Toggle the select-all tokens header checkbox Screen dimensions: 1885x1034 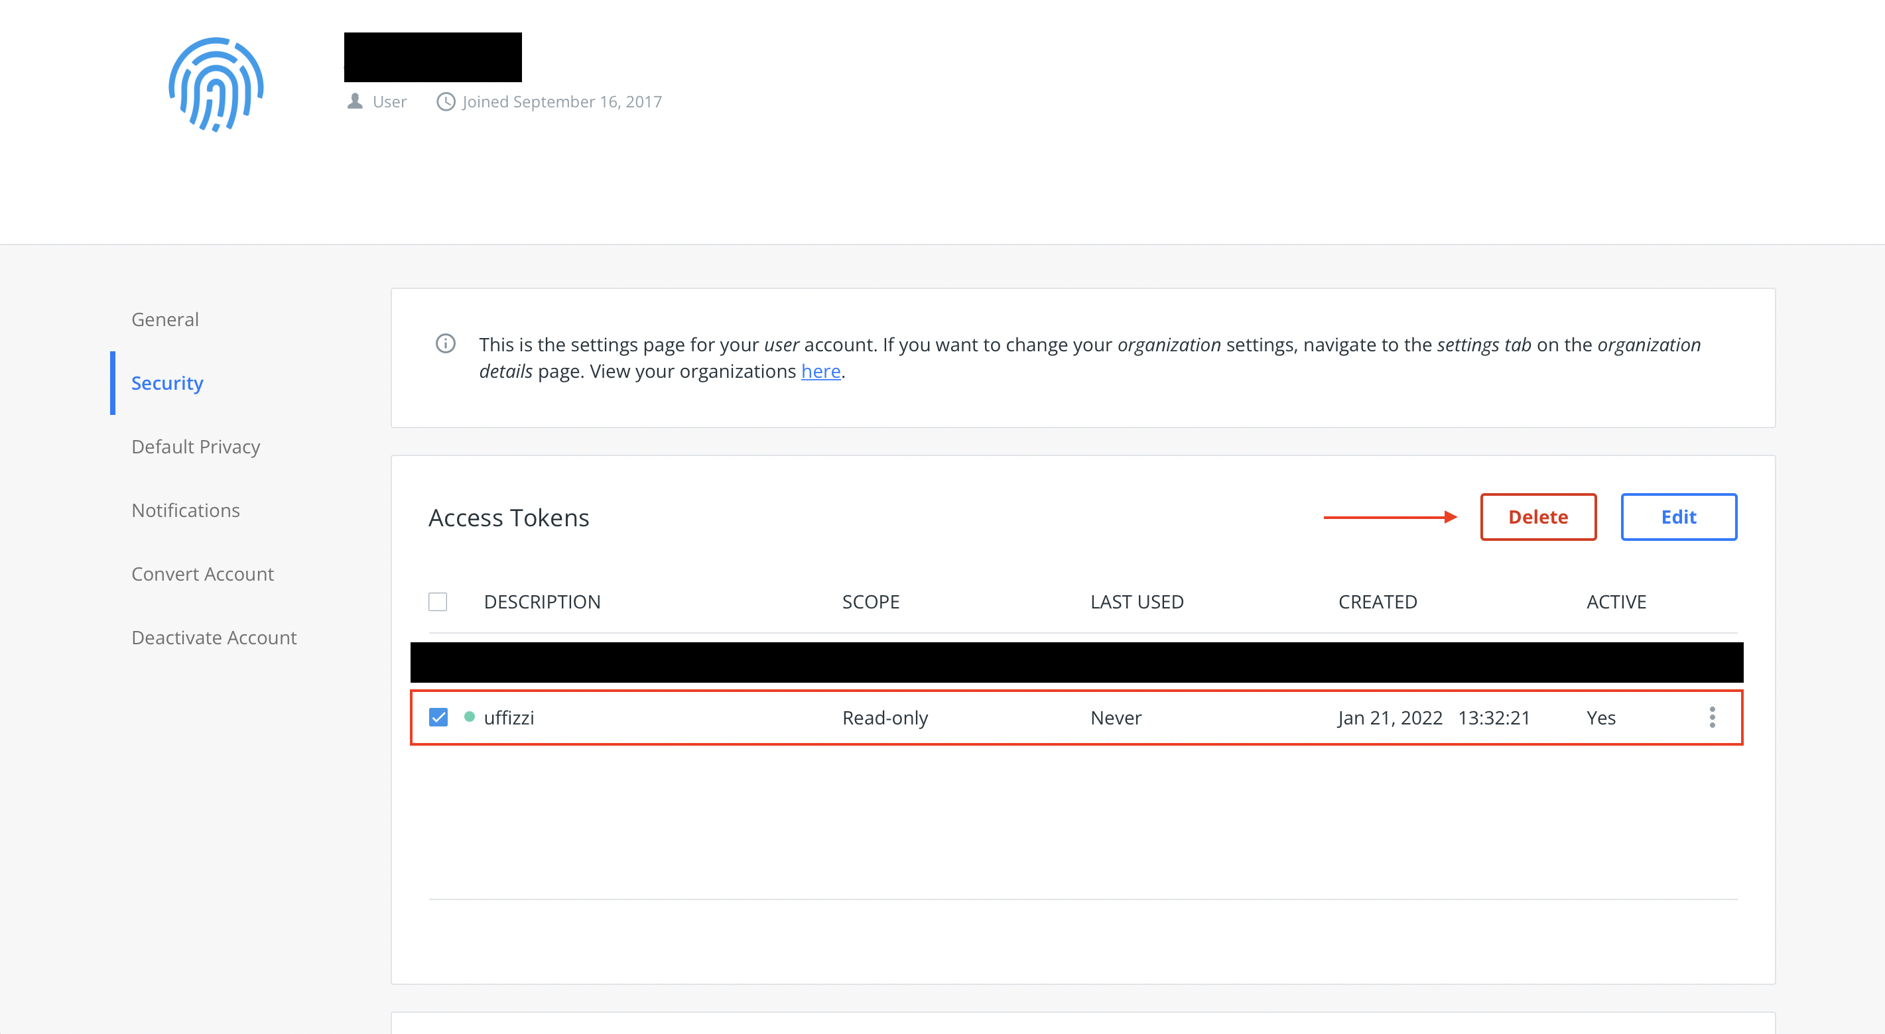tap(438, 602)
